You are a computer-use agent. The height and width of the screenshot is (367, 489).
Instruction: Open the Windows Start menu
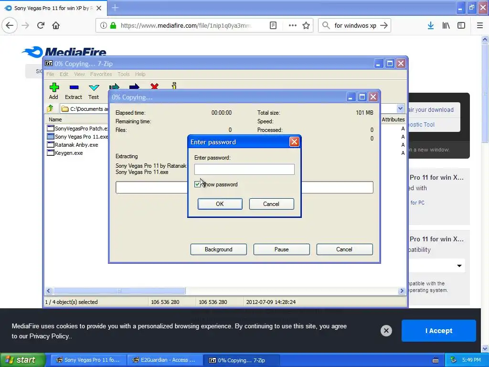point(23,360)
